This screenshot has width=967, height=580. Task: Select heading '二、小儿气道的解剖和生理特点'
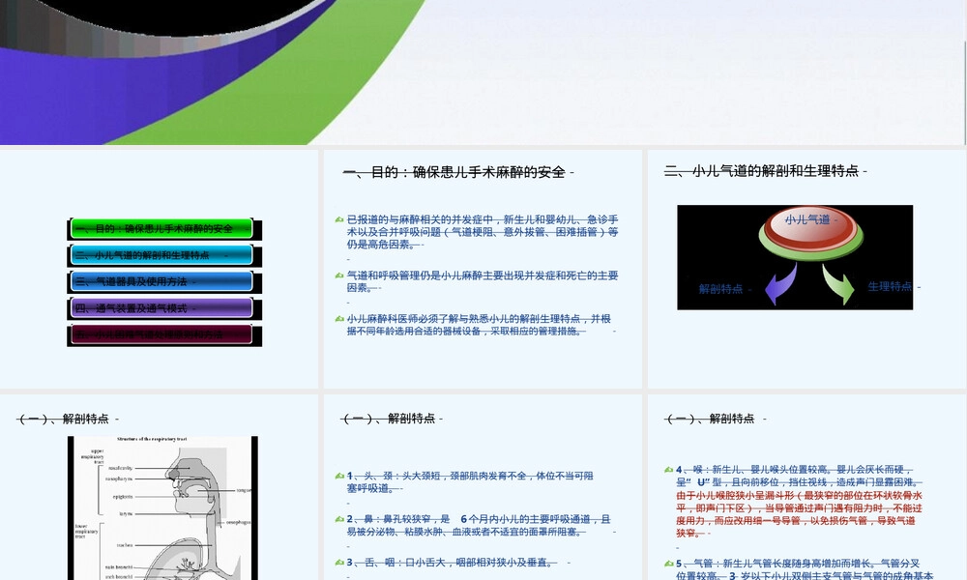(x=762, y=171)
